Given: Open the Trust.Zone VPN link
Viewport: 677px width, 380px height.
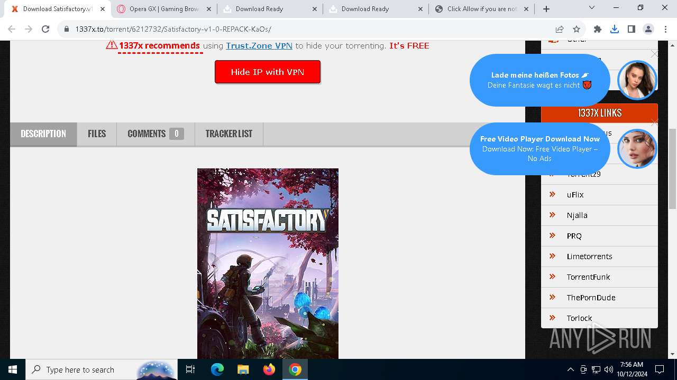Looking at the screenshot, I should [259, 46].
